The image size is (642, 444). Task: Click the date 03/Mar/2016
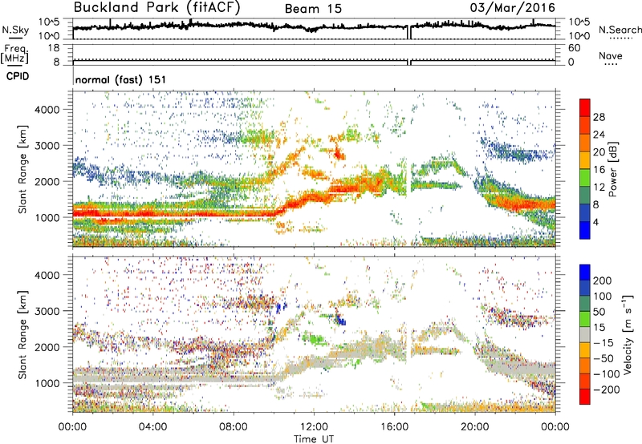click(512, 8)
